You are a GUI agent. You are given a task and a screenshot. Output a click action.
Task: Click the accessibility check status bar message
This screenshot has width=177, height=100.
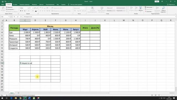pyautogui.click(x=20, y=95)
